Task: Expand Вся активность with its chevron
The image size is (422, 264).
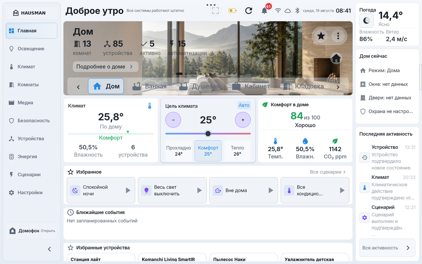Action: click(408, 248)
